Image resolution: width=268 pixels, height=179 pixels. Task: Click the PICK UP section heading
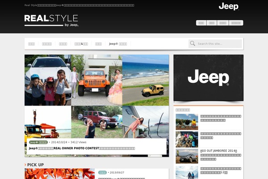pyautogui.click(x=35, y=165)
